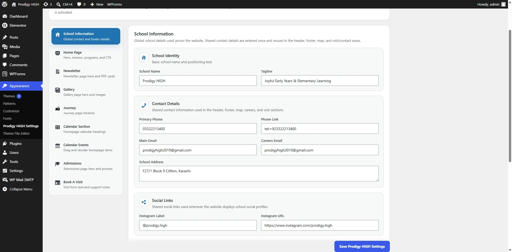512x252 pixels.
Task: Open the New content menu
Action: (97, 4)
